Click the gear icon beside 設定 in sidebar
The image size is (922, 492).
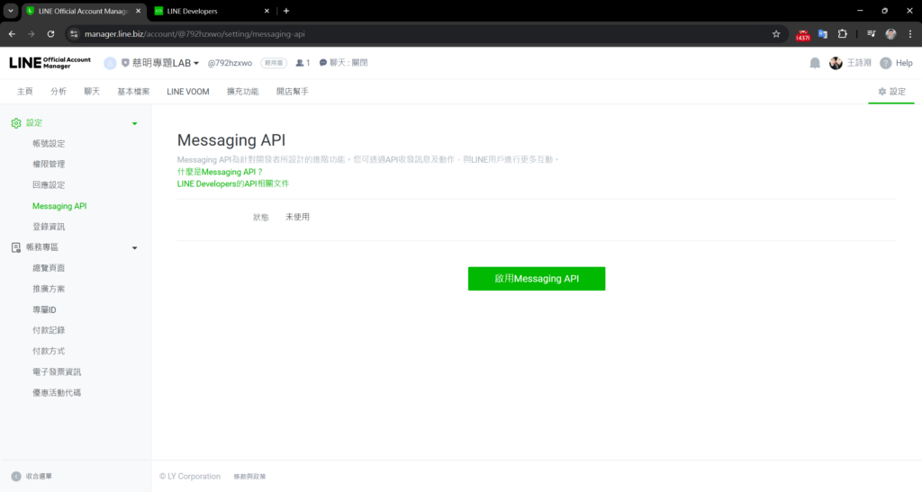16,122
